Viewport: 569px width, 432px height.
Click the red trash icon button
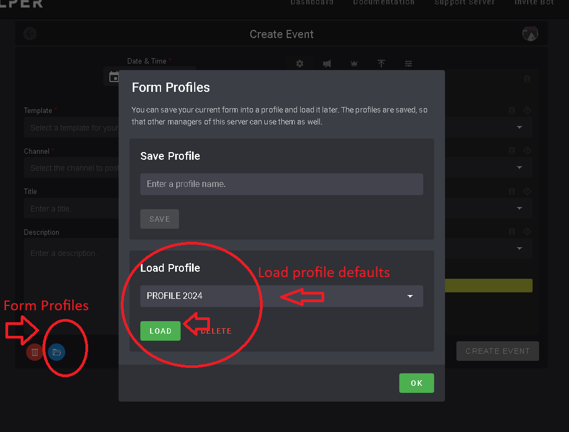click(x=34, y=352)
